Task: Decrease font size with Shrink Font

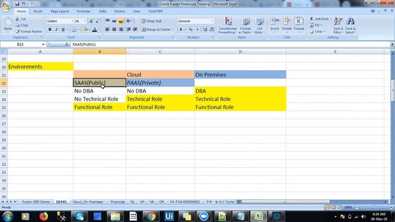Action: (98, 21)
